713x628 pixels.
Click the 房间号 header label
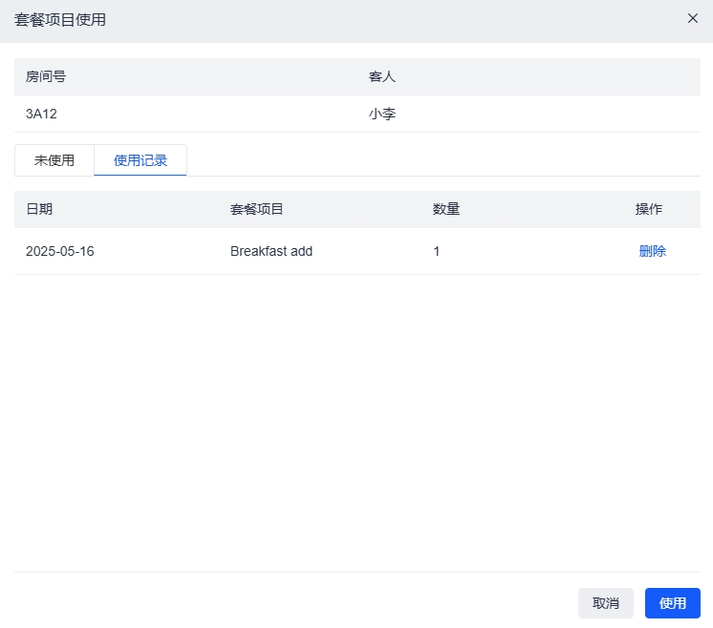click(46, 76)
